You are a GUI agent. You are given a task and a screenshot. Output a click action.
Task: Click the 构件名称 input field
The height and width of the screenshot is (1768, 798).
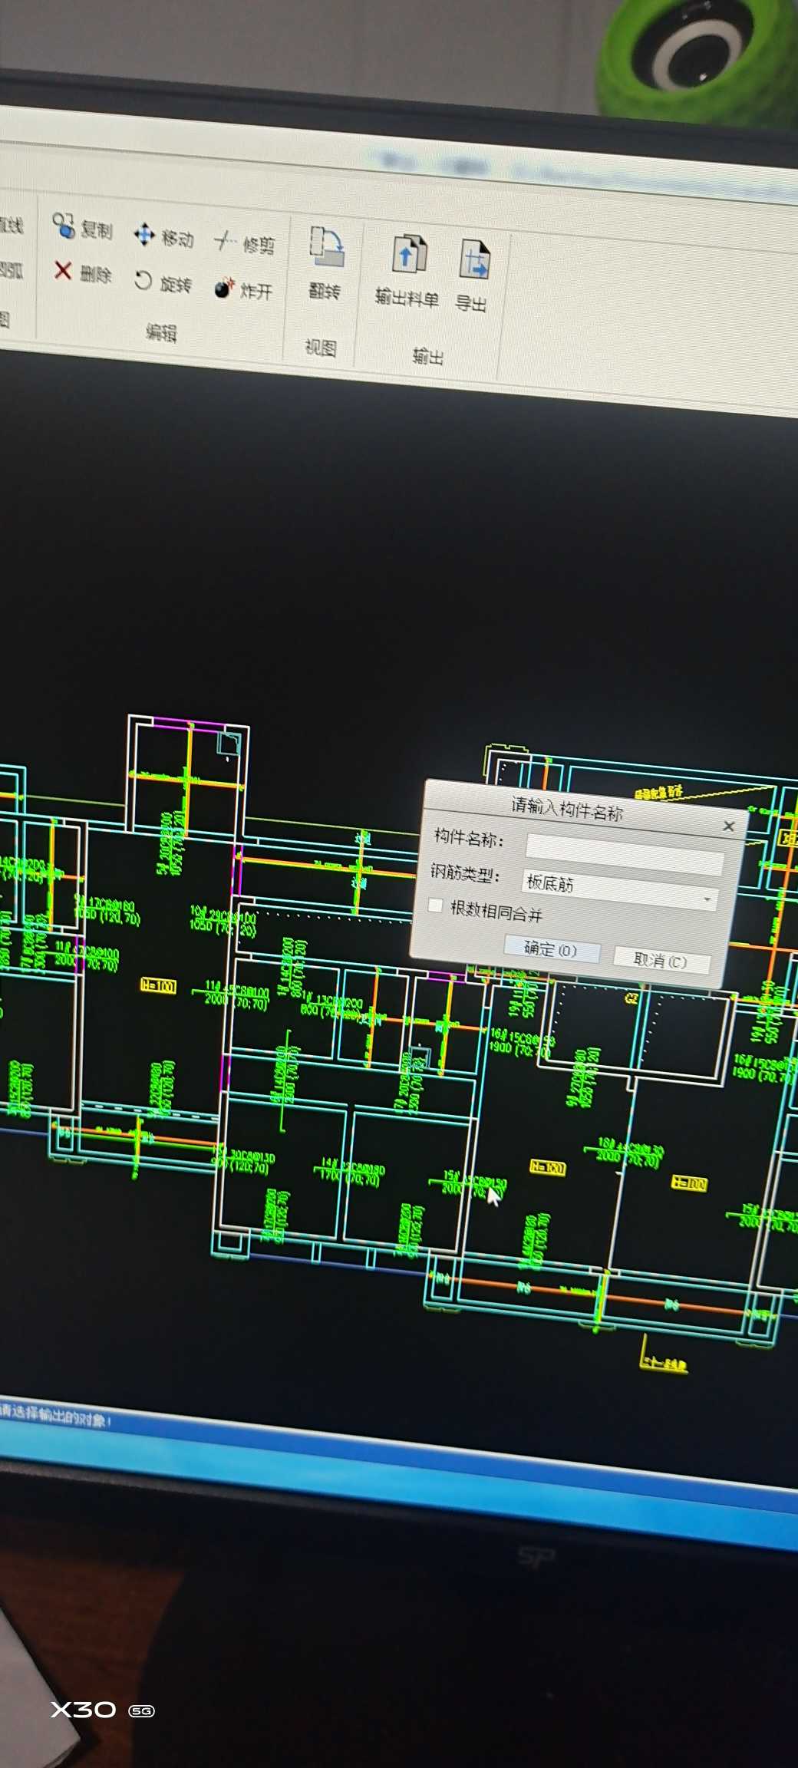pos(625,853)
